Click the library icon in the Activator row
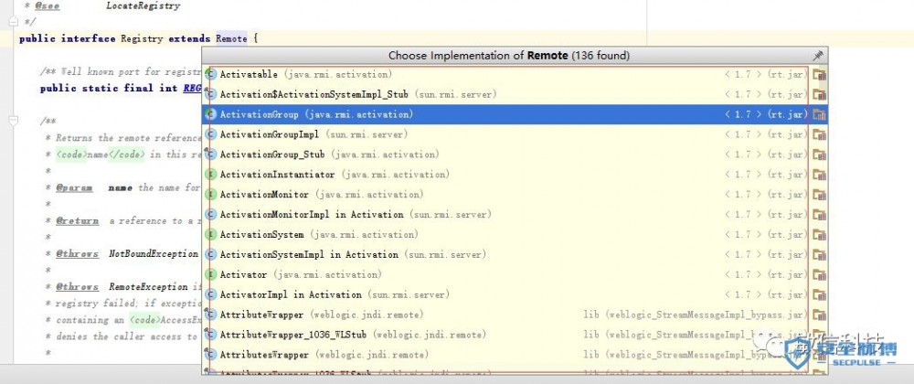Viewport: 914px width, 384px height. tap(820, 274)
